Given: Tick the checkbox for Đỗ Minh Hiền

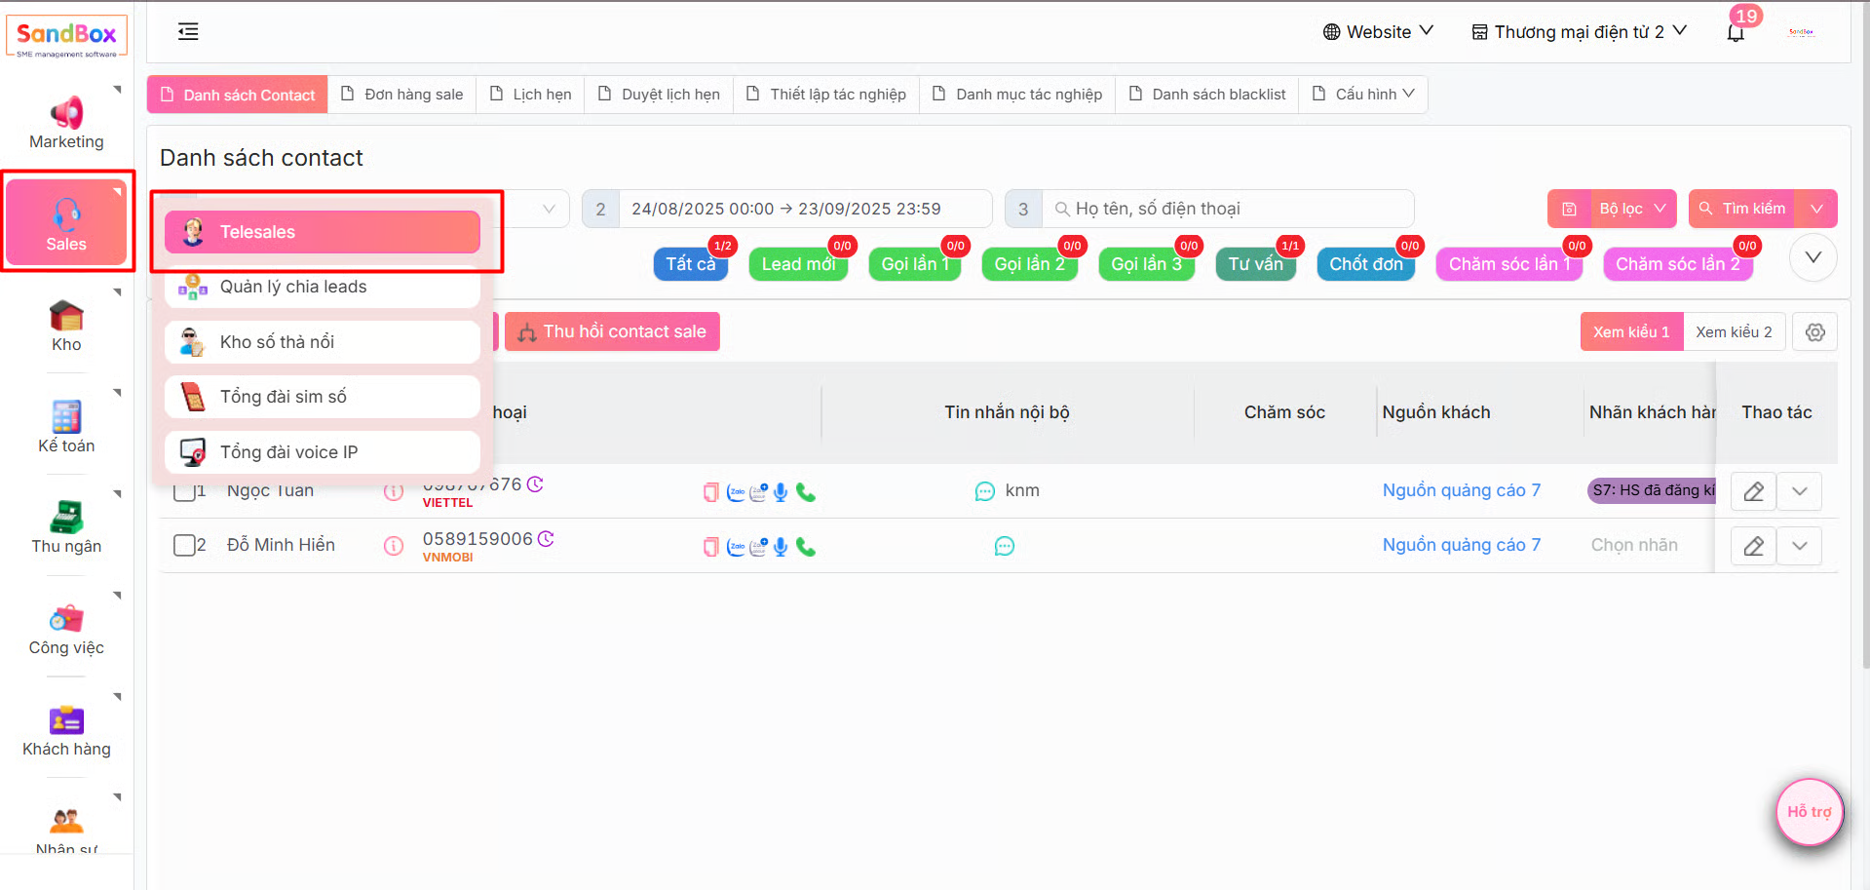Looking at the screenshot, I should tap(184, 545).
